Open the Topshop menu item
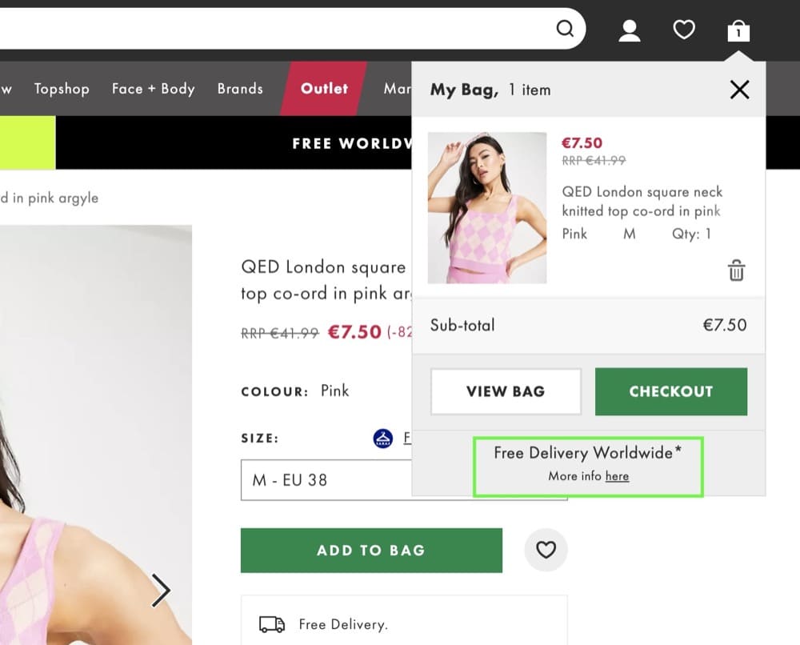 pyautogui.click(x=62, y=89)
